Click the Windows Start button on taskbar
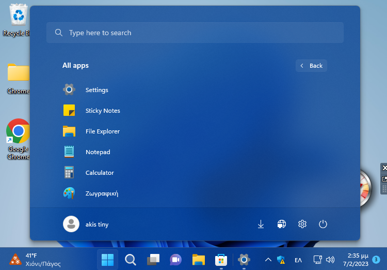The image size is (387, 270). click(x=108, y=260)
